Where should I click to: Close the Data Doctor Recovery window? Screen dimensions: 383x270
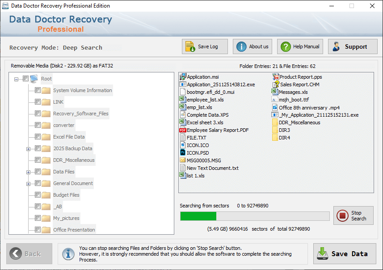pyautogui.click(x=372, y=6)
